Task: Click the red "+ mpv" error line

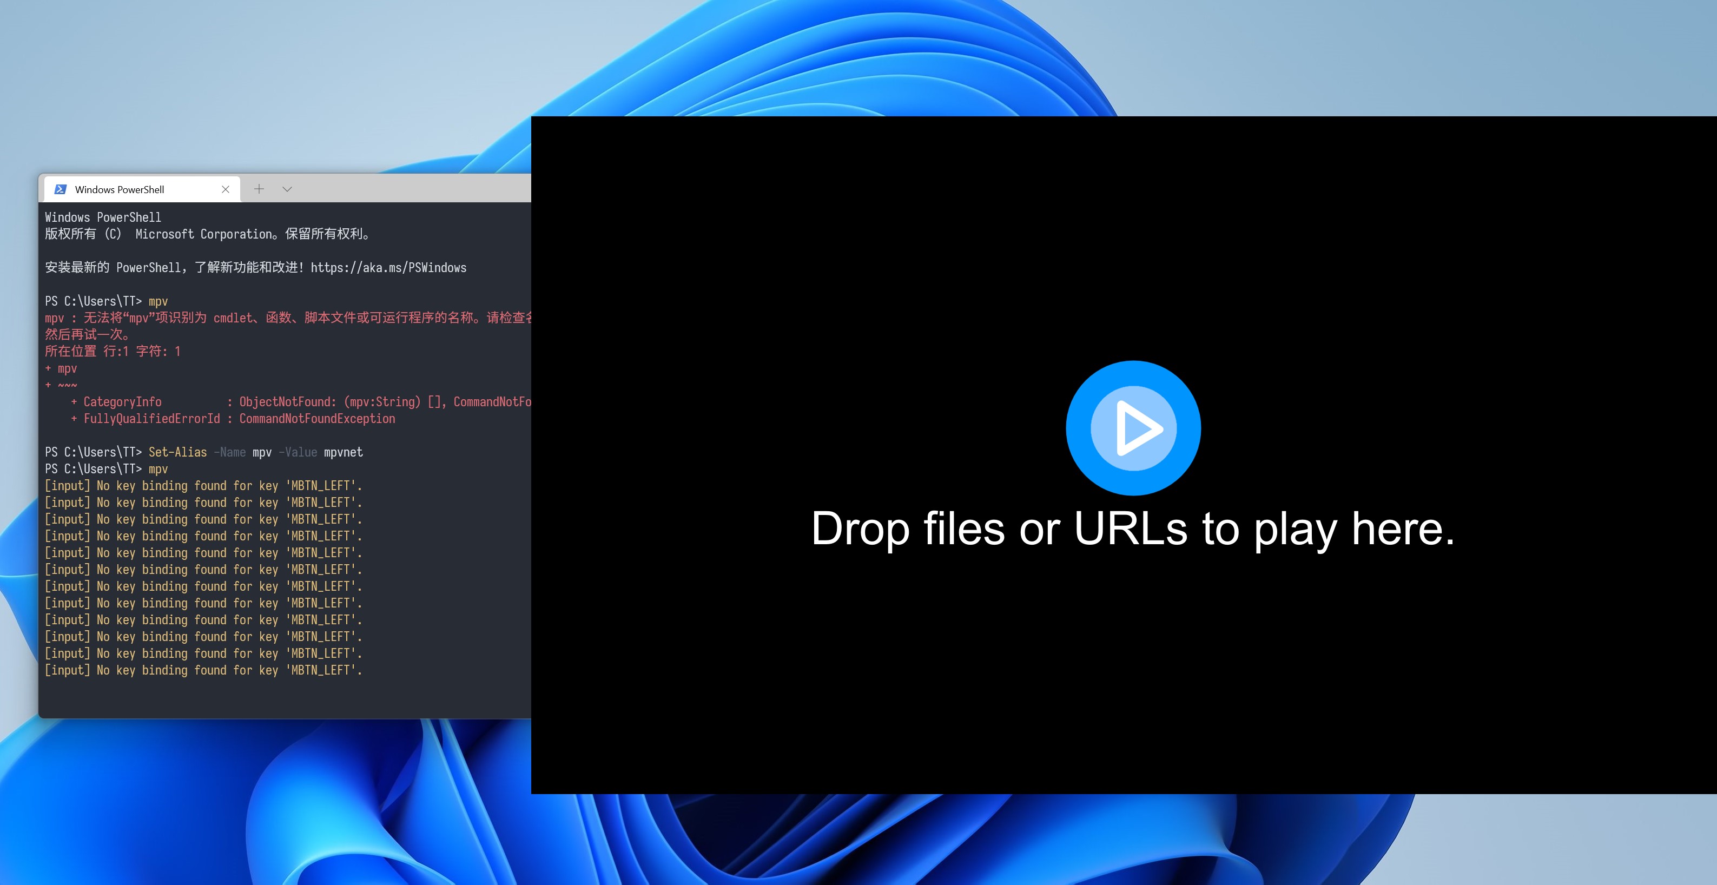Action: (x=61, y=368)
